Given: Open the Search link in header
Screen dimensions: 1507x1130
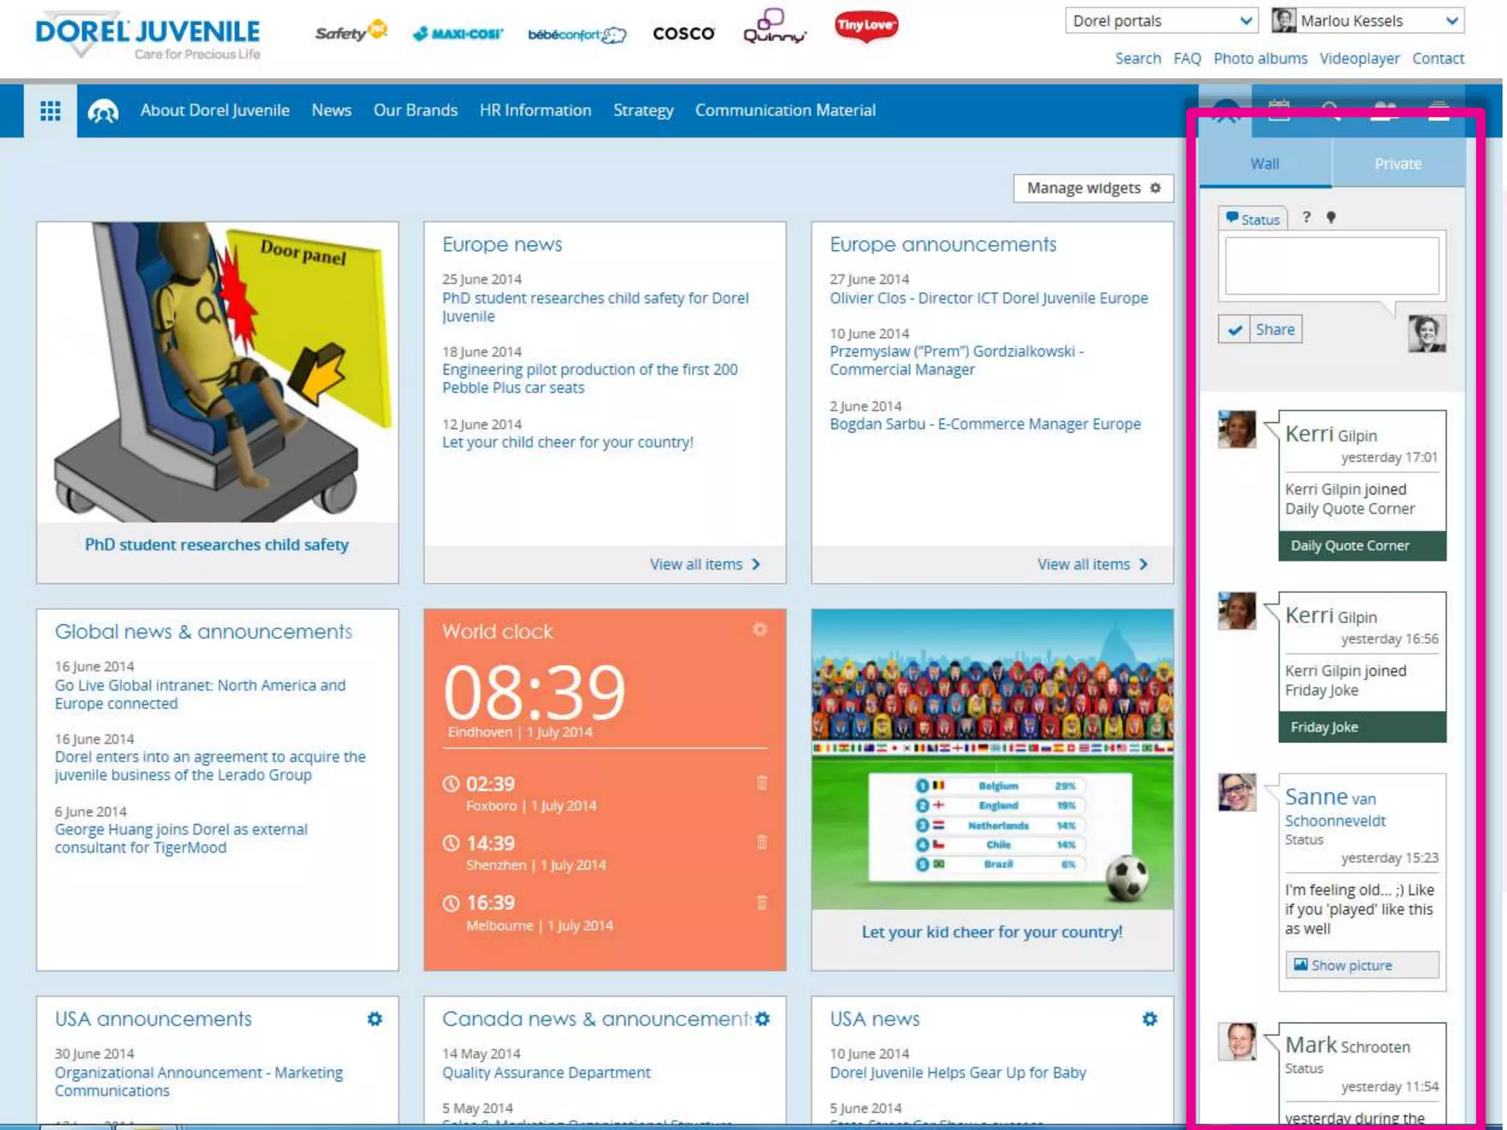Looking at the screenshot, I should pyautogui.click(x=1138, y=58).
